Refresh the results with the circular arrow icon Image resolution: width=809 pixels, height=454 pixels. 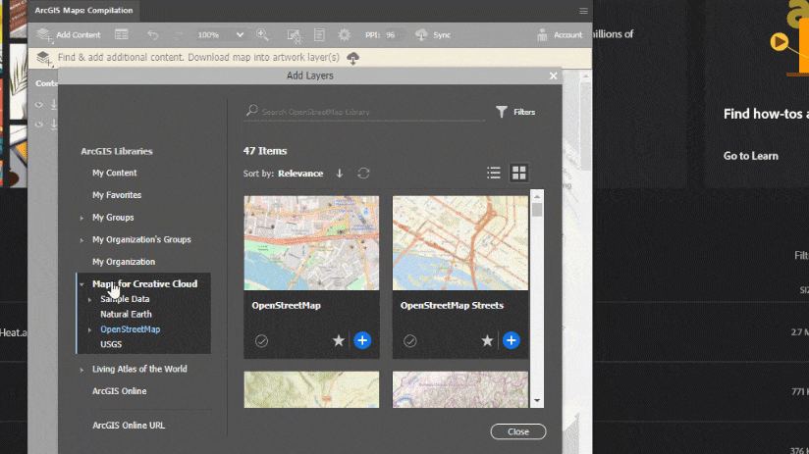pos(363,174)
